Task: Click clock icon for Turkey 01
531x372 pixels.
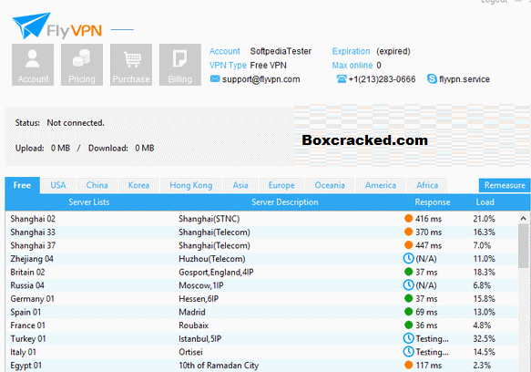Action: point(408,338)
